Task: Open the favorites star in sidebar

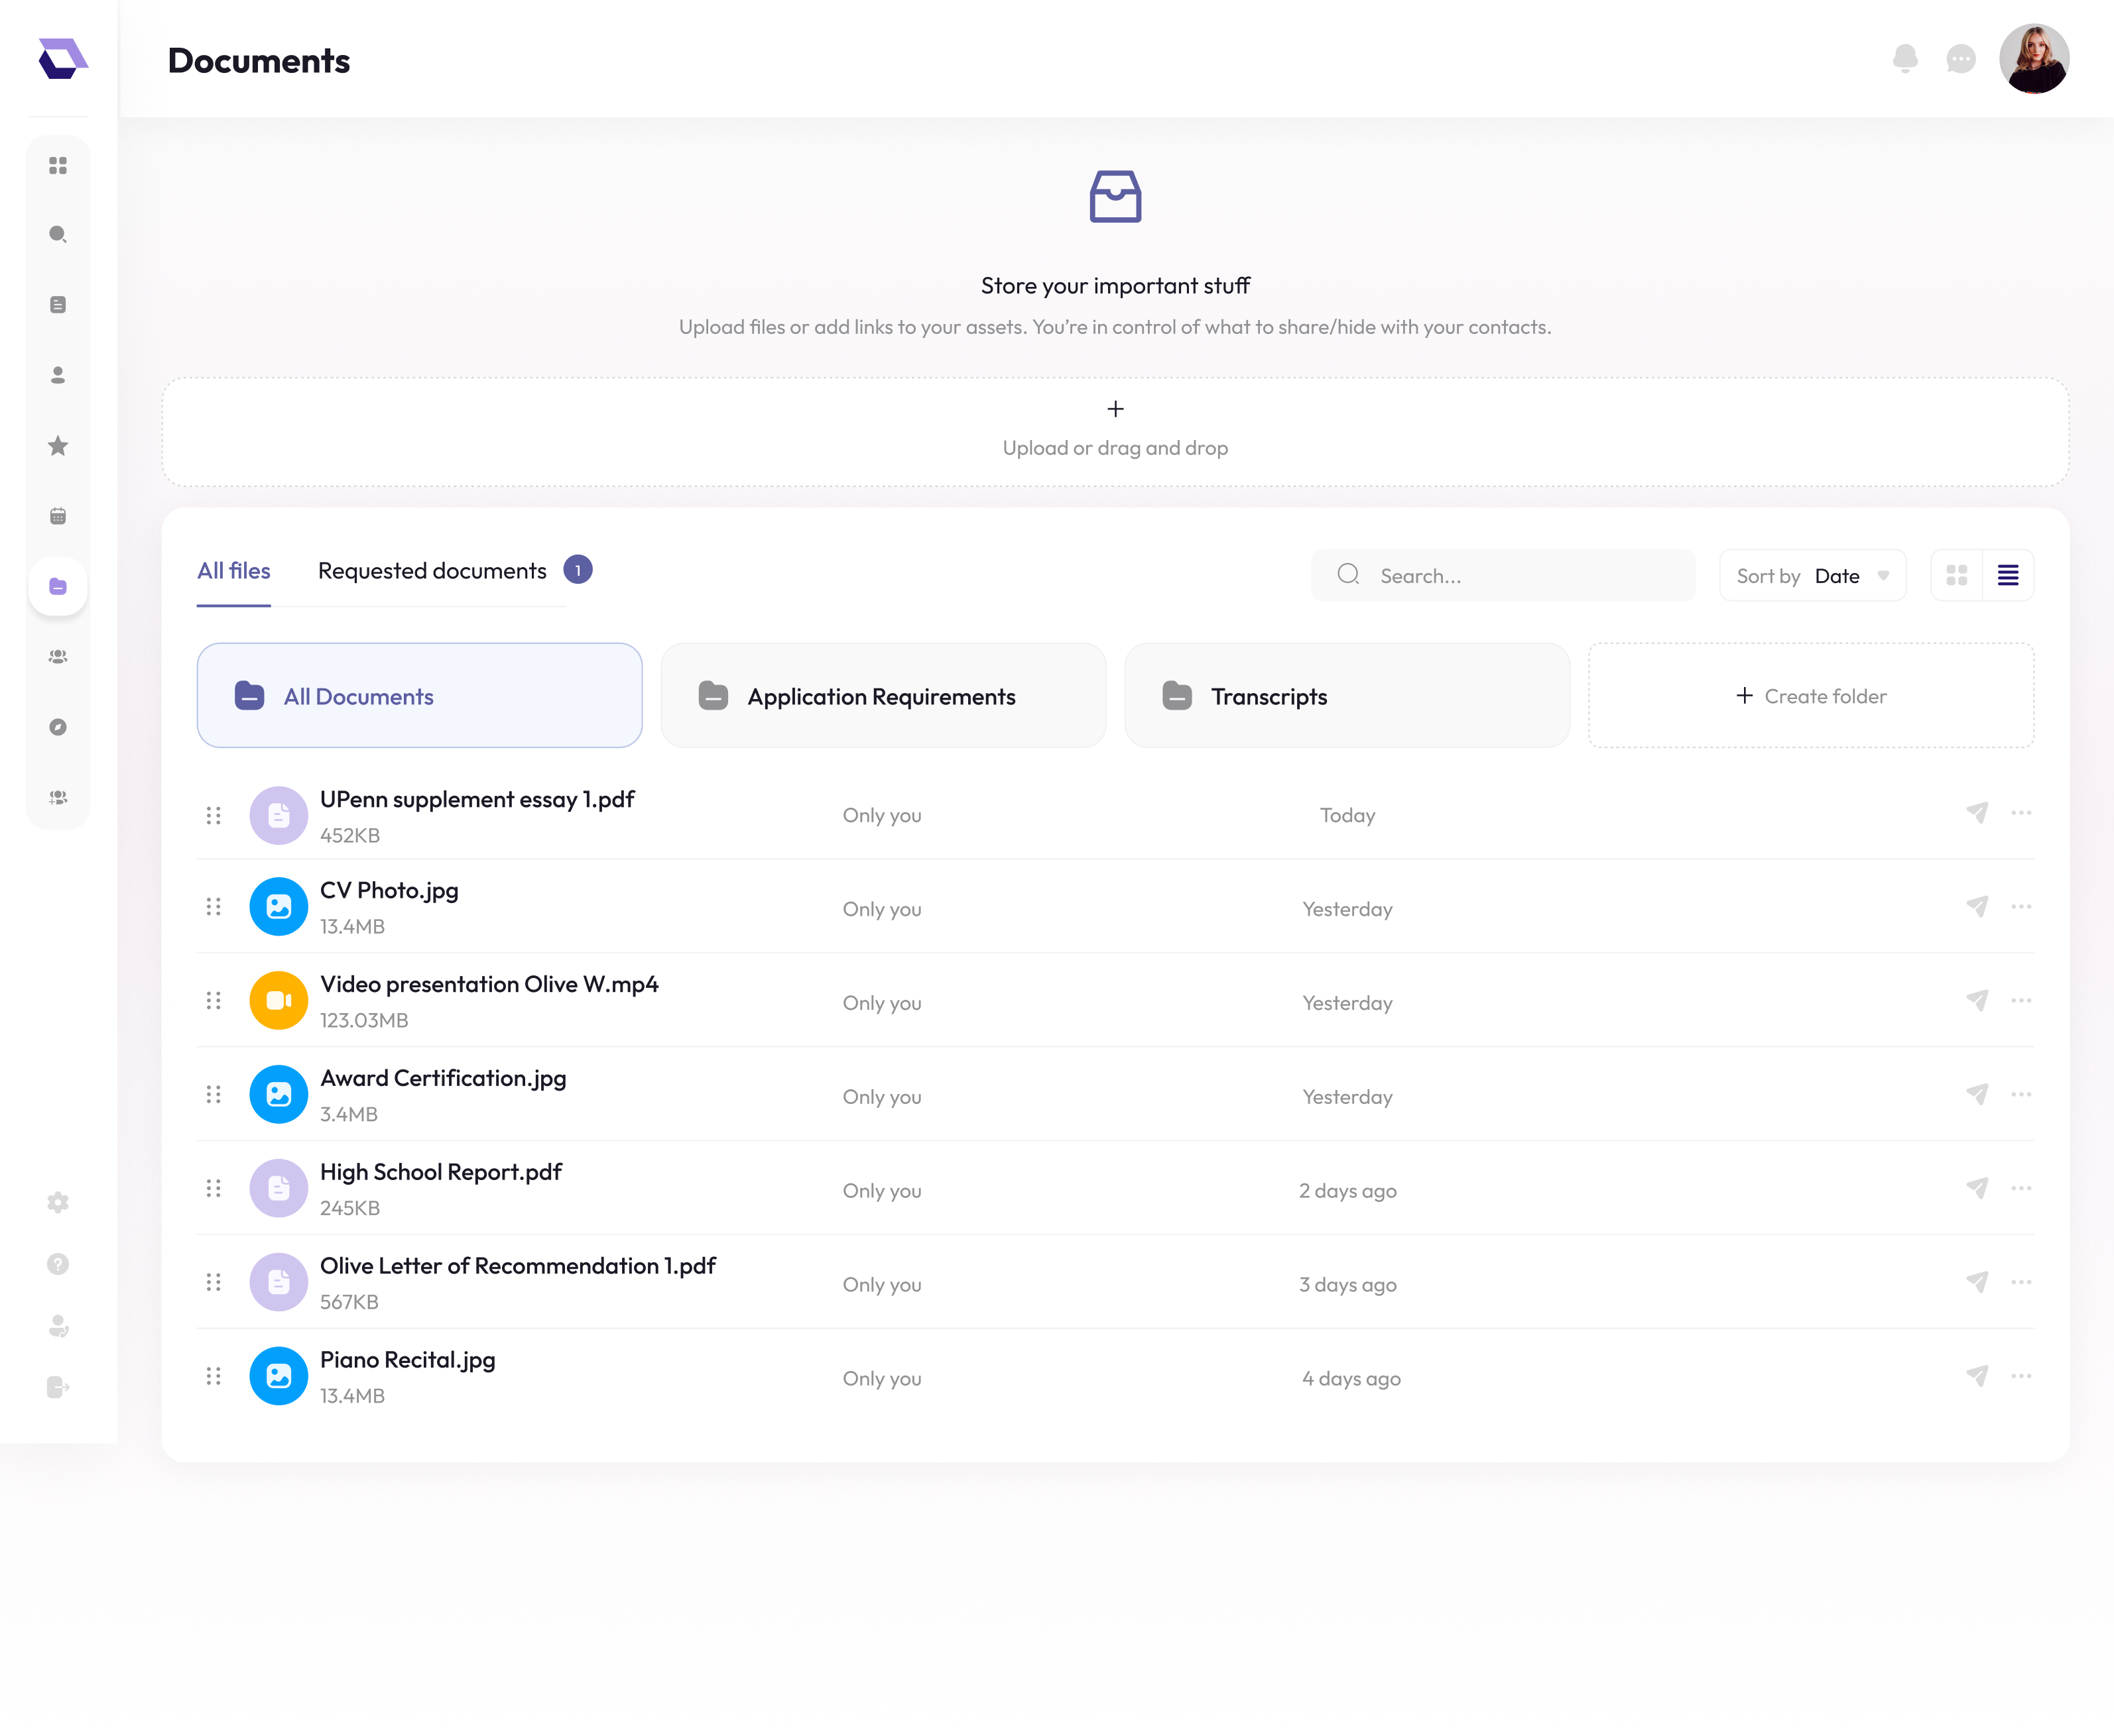Action: pos(58,446)
